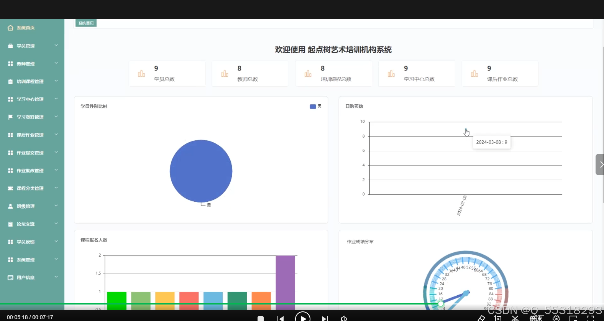This screenshot has width=604, height=321.
Task: Click the scissors clip icon in player
Action: coord(515,318)
